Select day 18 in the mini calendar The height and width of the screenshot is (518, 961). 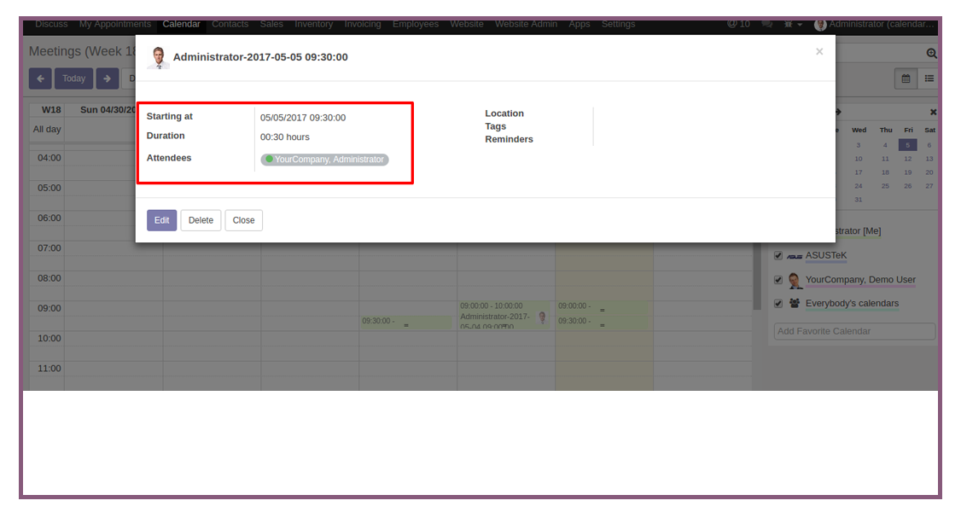pyautogui.click(x=885, y=172)
